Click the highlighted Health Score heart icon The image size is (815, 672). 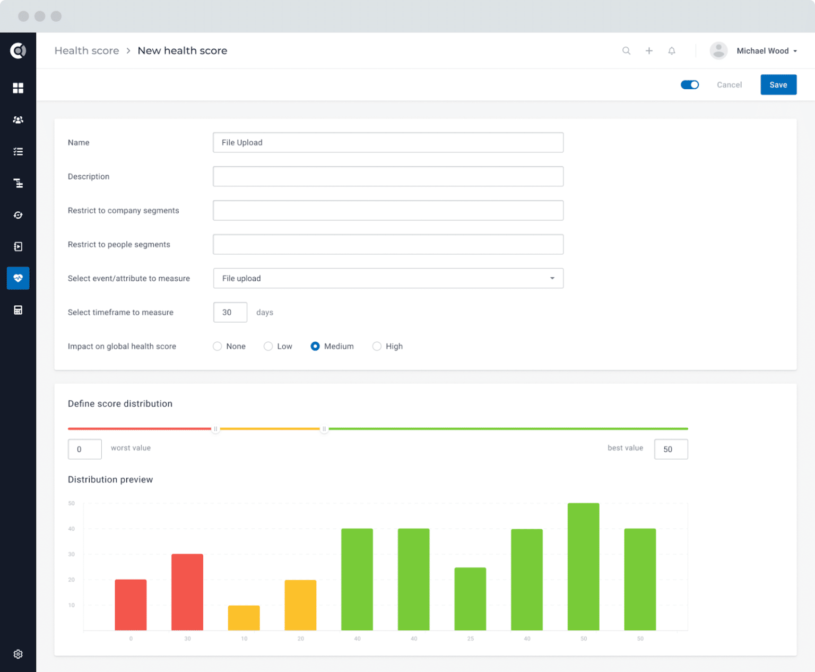coord(18,278)
